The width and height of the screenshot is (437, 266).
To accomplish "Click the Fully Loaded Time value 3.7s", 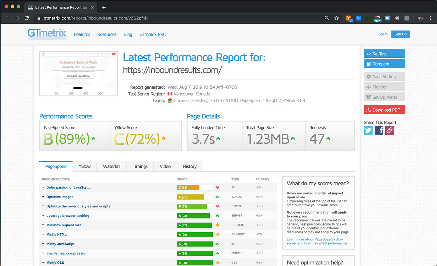I will click(203, 139).
